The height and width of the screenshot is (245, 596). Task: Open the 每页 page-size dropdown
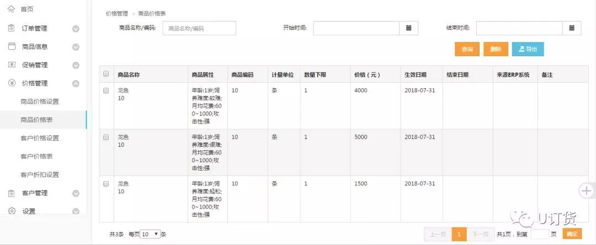click(150, 235)
